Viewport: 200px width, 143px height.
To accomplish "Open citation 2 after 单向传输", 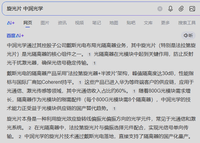I will 20,136.
